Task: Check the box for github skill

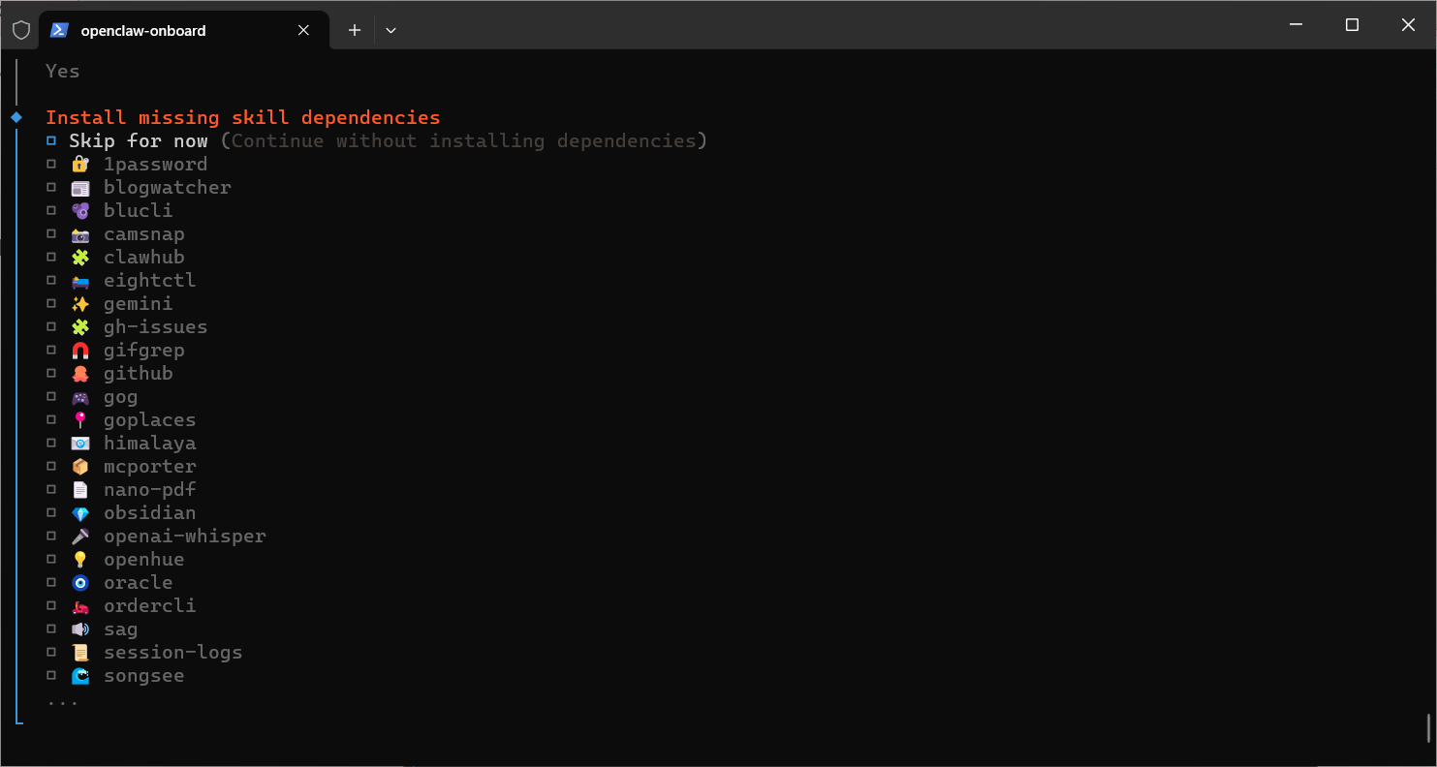Action: pyautogui.click(x=51, y=374)
